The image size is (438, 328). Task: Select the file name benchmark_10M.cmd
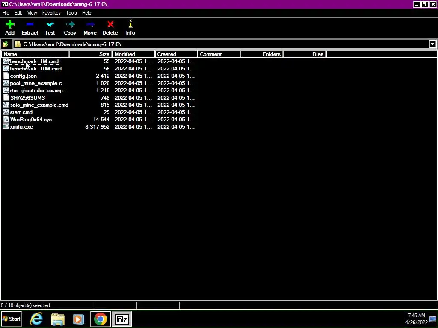pos(36,69)
